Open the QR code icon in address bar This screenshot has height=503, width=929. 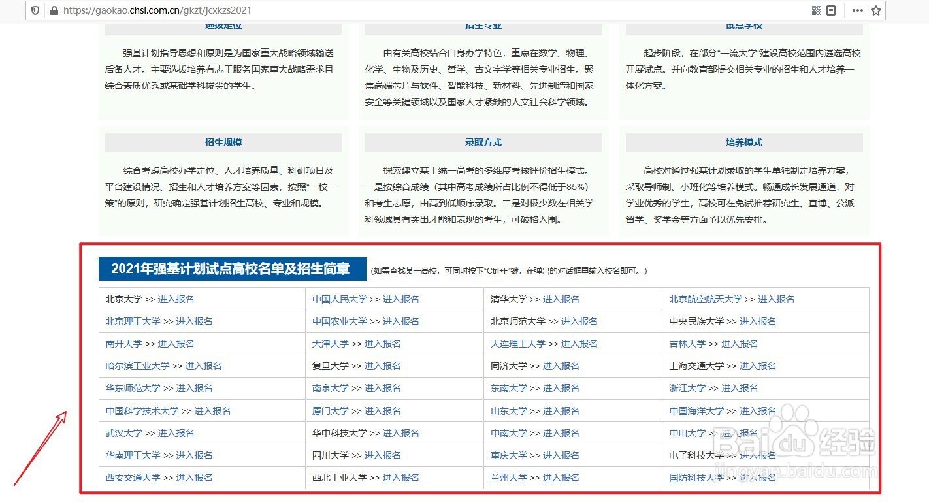point(816,10)
